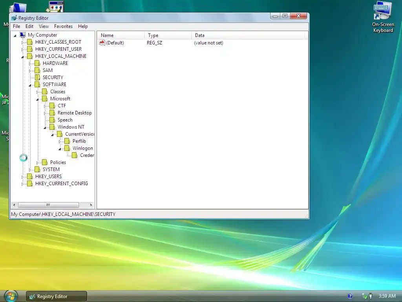Viewport: 402px width, 302px height.
Task: Expand the Policies key arrow
Action: [x=37, y=163]
